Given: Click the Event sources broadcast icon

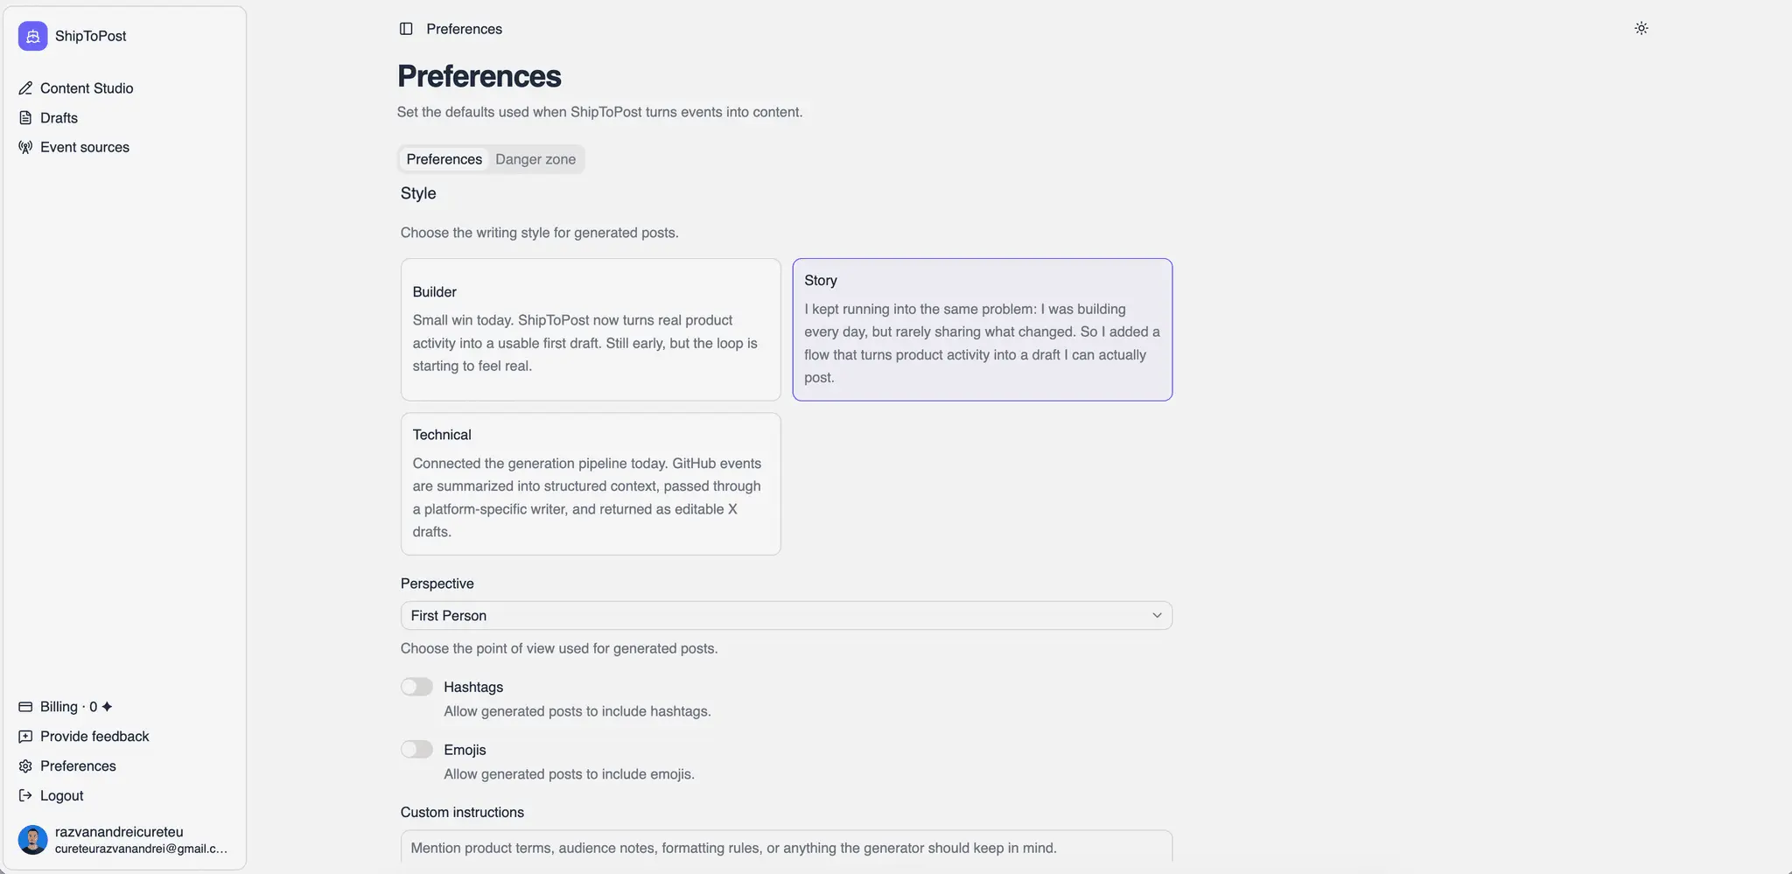Looking at the screenshot, I should 25,147.
